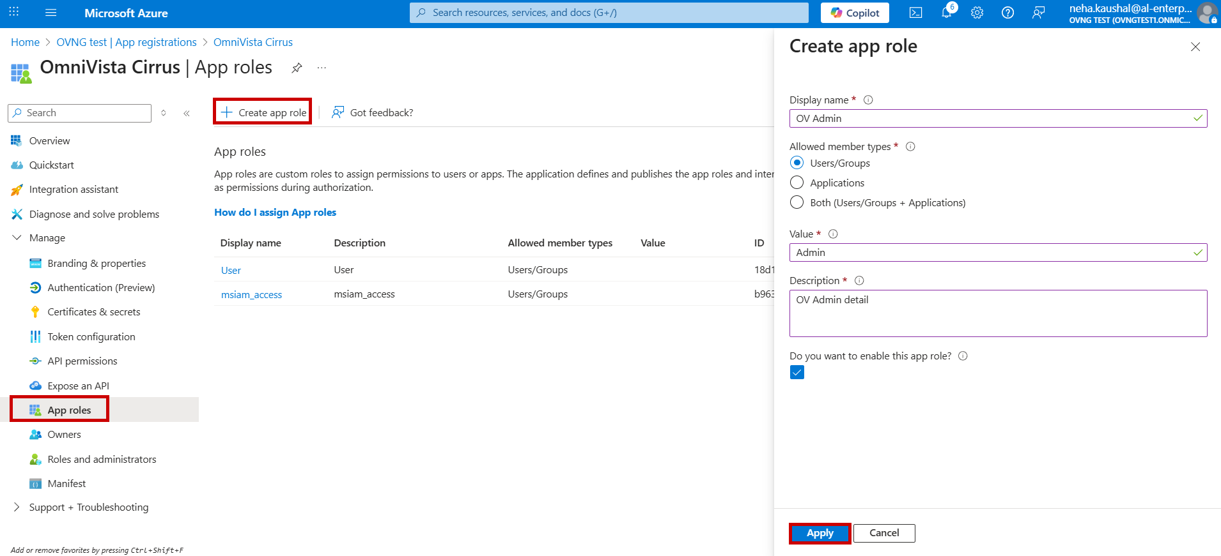The image size is (1221, 556).
Task: Pin OmniVista Cirrus App roles page
Action: pyautogui.click(x=297, y=68)
